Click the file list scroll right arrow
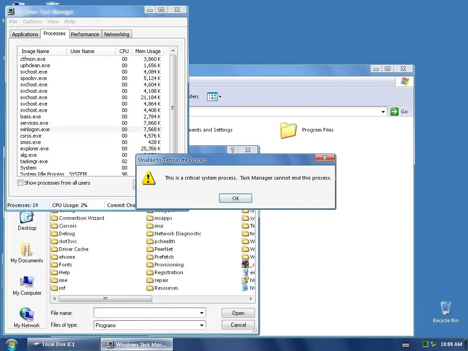Viewport: 468px width, 351px height. click(251, 298)
